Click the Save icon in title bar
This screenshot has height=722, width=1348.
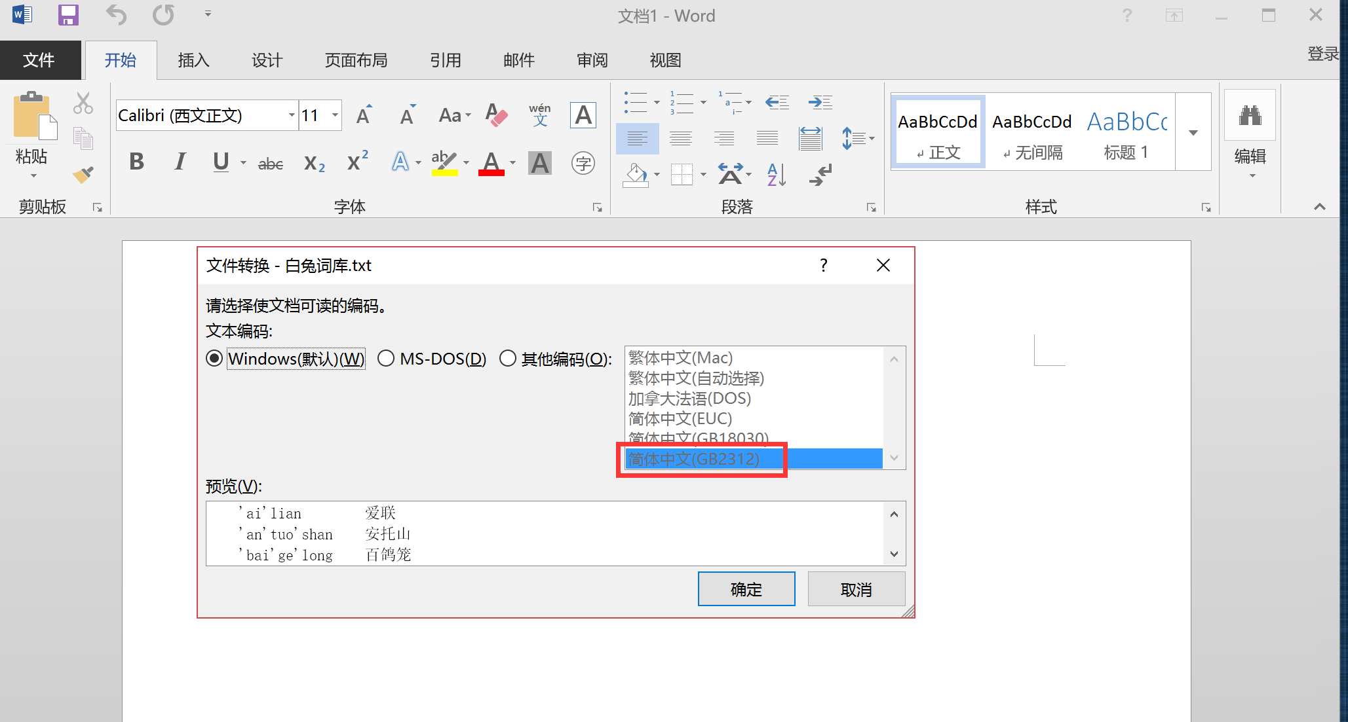pyautogui.click(x=68, y=15)
